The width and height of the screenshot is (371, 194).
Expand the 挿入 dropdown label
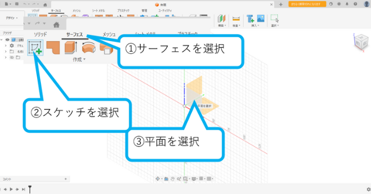click(255, 26)
